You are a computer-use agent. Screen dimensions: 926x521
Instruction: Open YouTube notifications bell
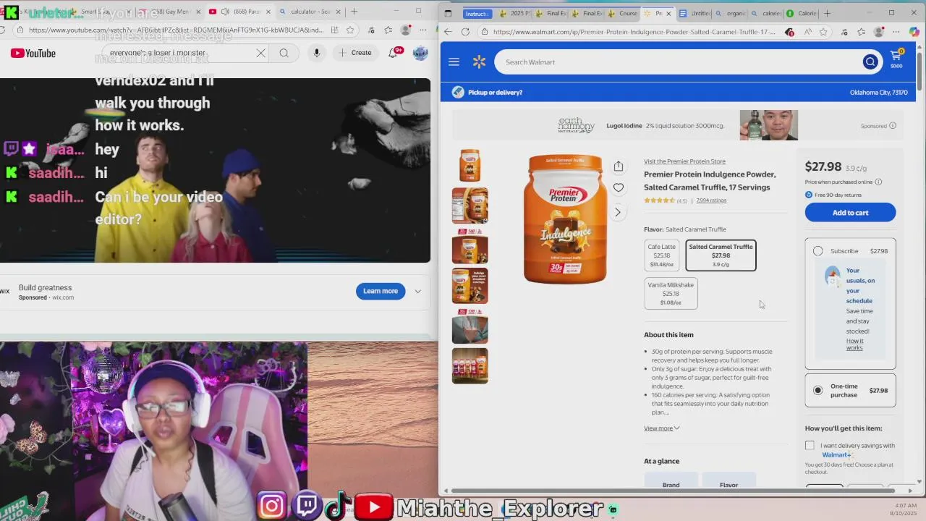click(x=394, y=53)
